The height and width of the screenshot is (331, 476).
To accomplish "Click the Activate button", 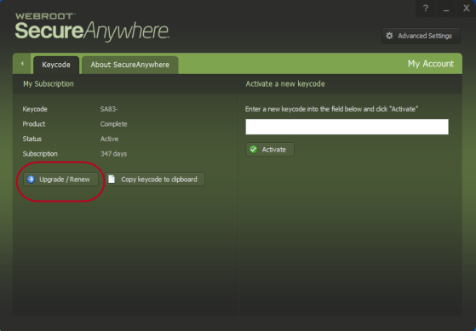I will (270, 150).
